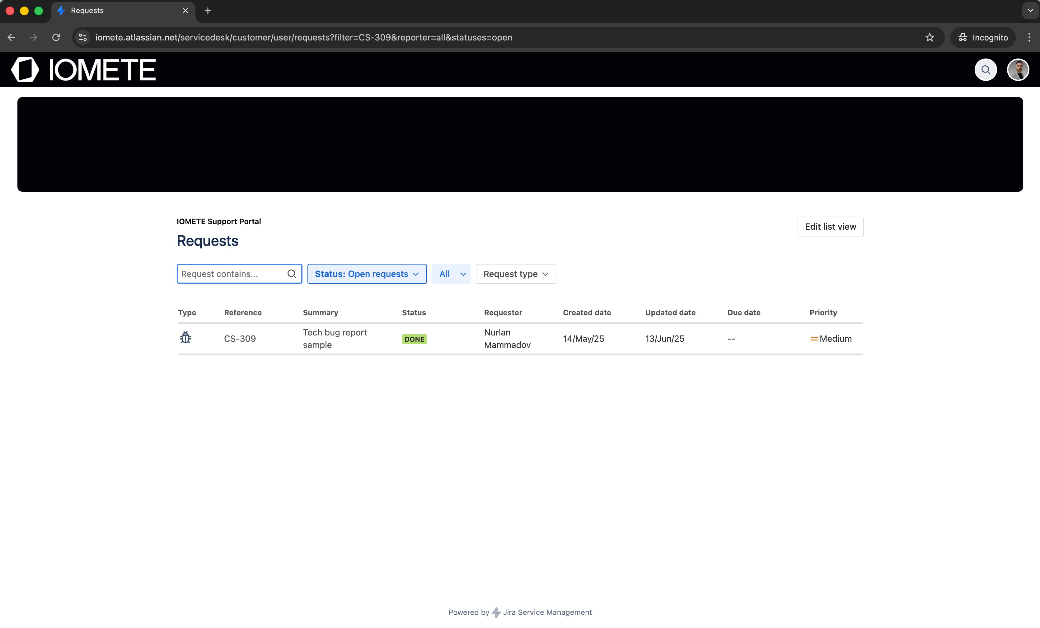Click the Edit list view button
The width and height of the screenshot is (1040, 628).
pos(830,227)
